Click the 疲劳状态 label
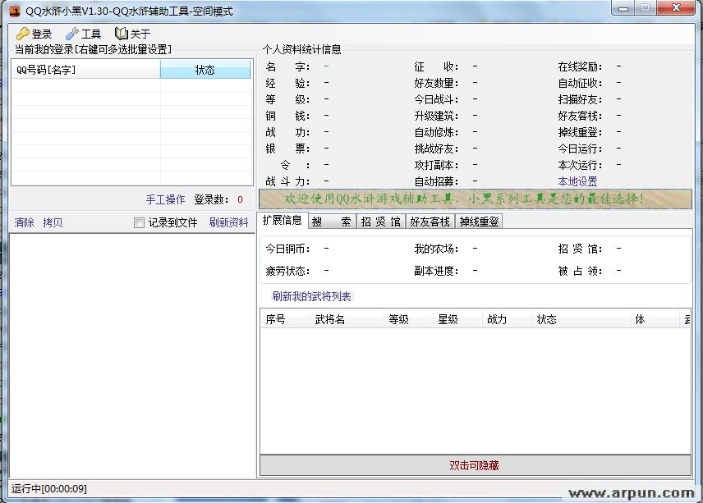Viewport: 703px width, 503px height. point(287,271)
